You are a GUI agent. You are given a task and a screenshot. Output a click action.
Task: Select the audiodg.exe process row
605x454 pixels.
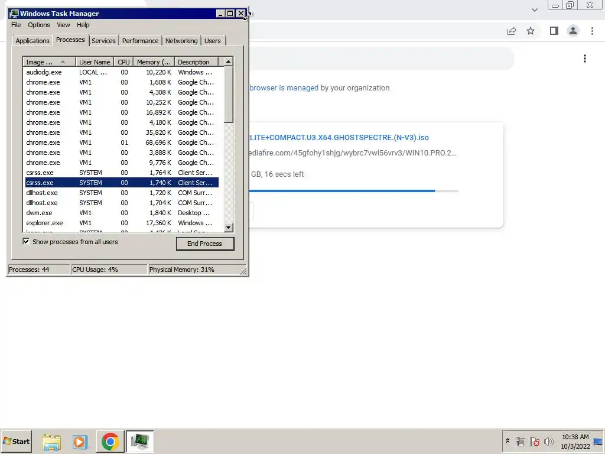click(x=122, y=72)
